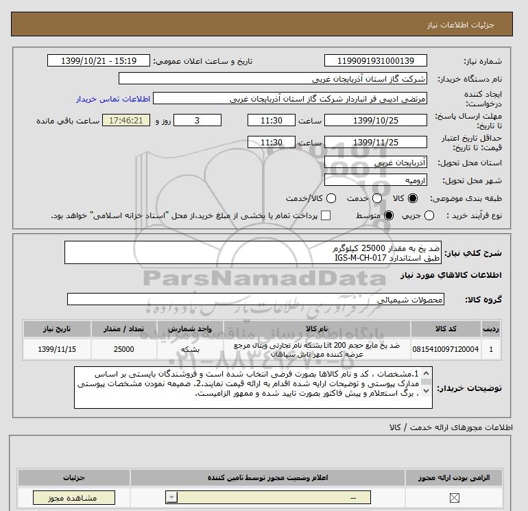Image resolution: width=528 pixels, height=511 pixels.
Task: Click buyer organization name field
Action: point(273,78)
